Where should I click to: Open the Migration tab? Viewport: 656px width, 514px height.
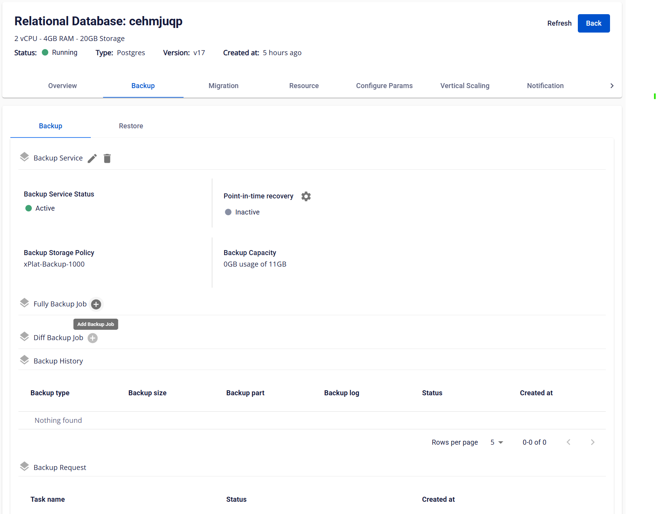click(223, 86)
